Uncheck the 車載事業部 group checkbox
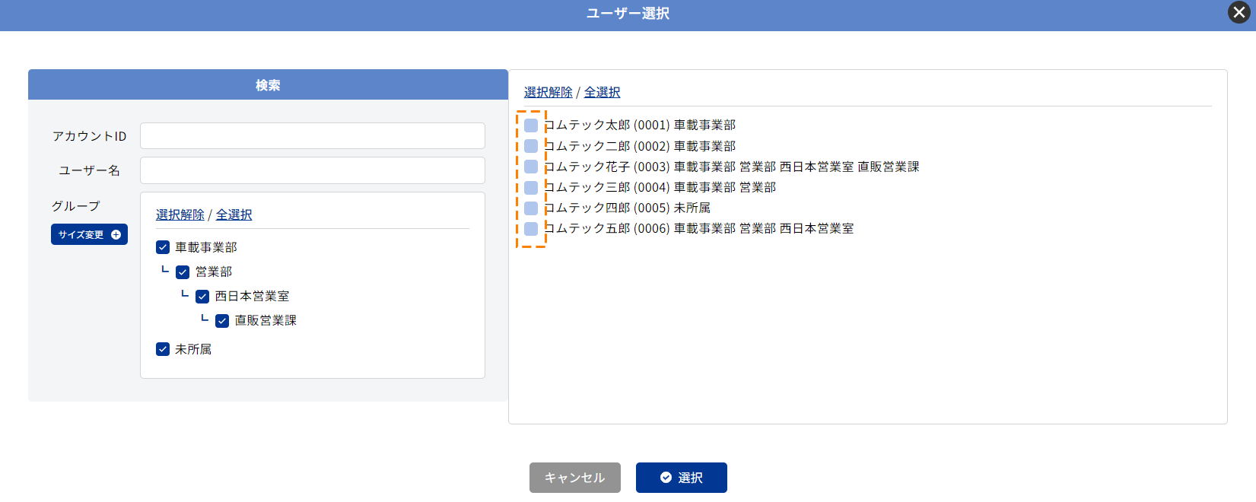Screen dimensions: 1256x502 tap(163, 247)
